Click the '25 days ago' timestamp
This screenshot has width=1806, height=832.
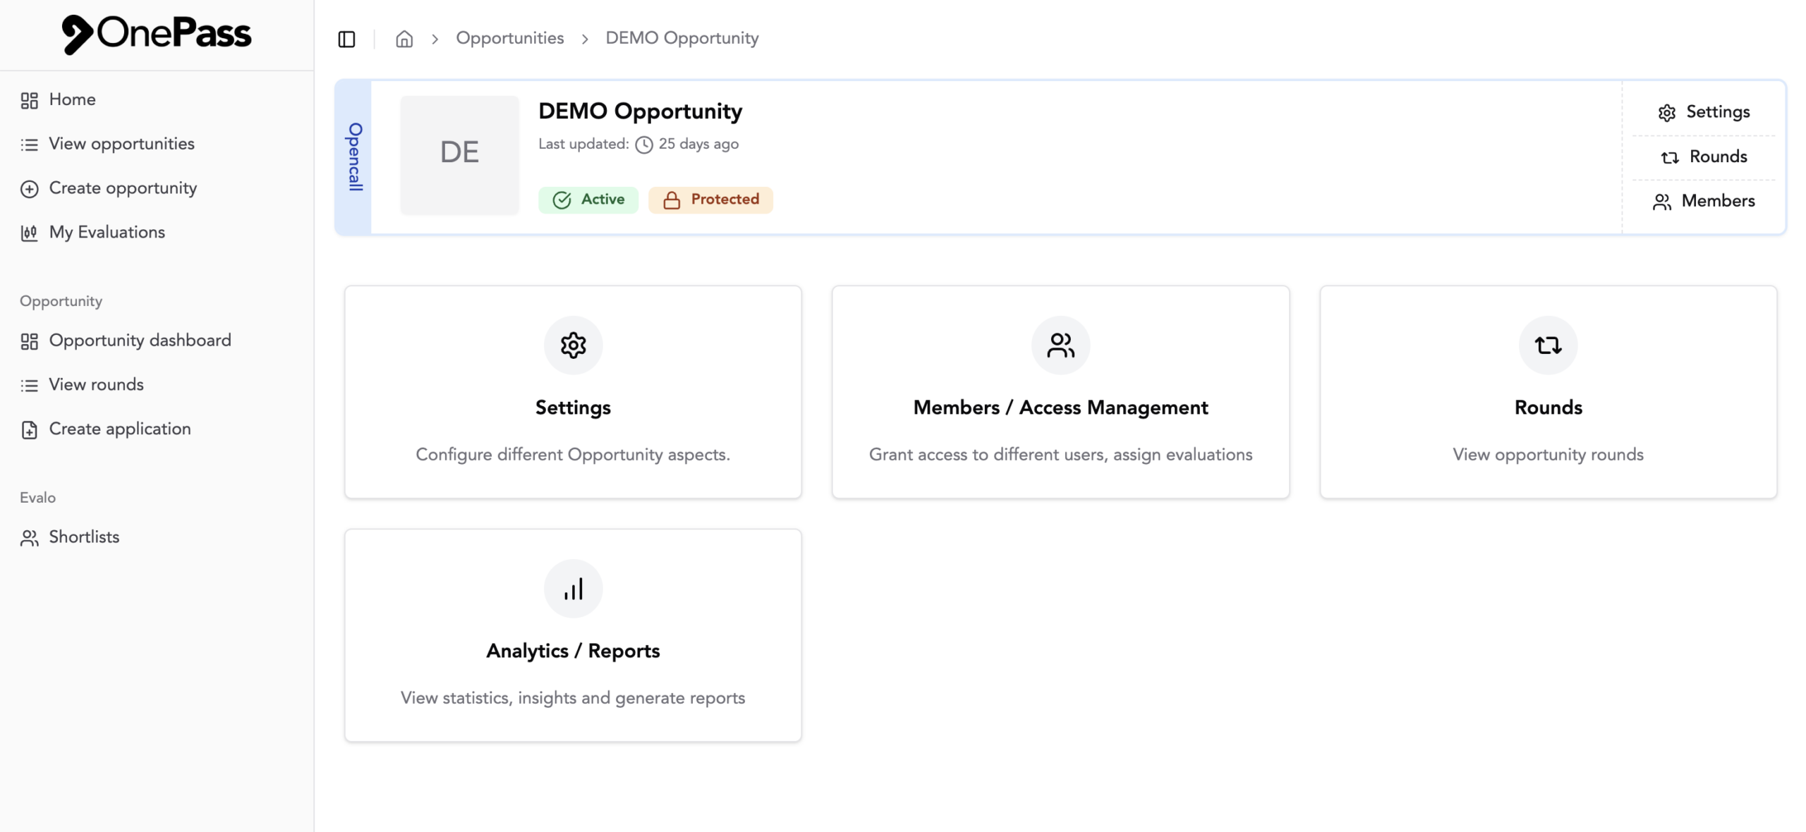[x=698, y=144]
